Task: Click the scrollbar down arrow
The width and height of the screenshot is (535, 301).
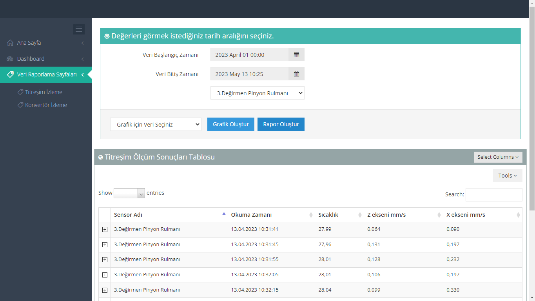Action: [532, 297]
